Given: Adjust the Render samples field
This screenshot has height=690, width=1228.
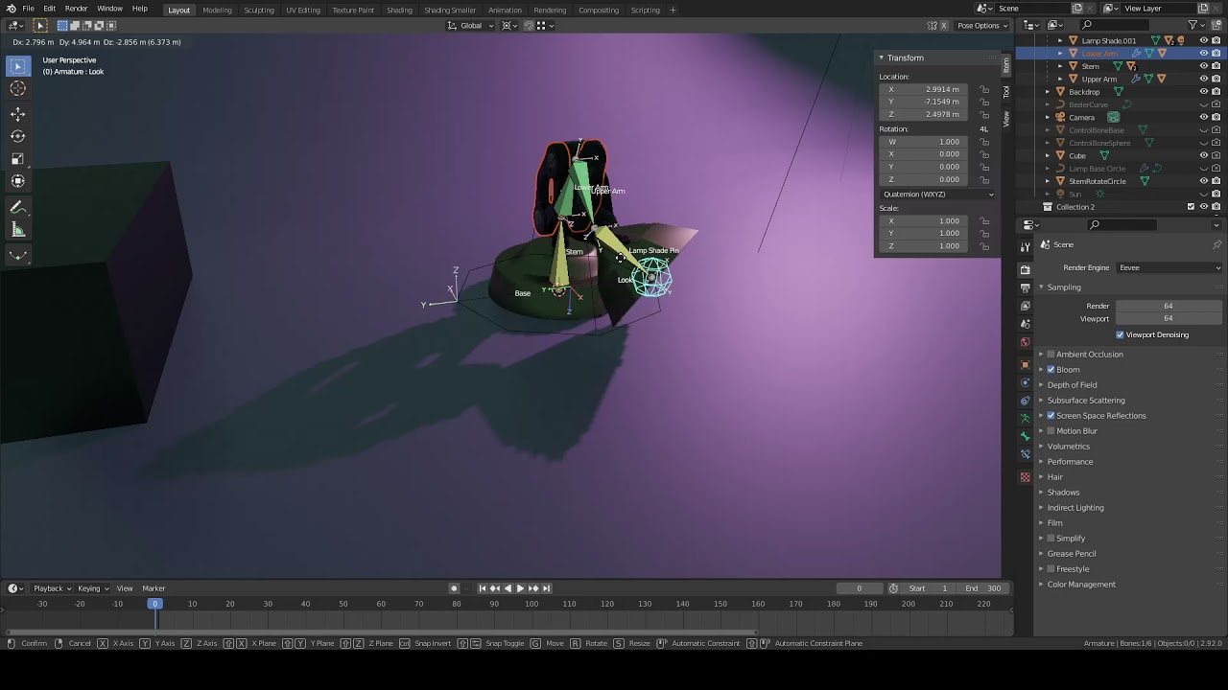Looking at the screenshot, I should (x=1169, y=306).
